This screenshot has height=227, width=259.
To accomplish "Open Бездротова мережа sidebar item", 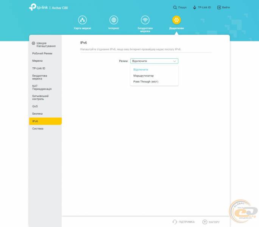I will 45,77.
